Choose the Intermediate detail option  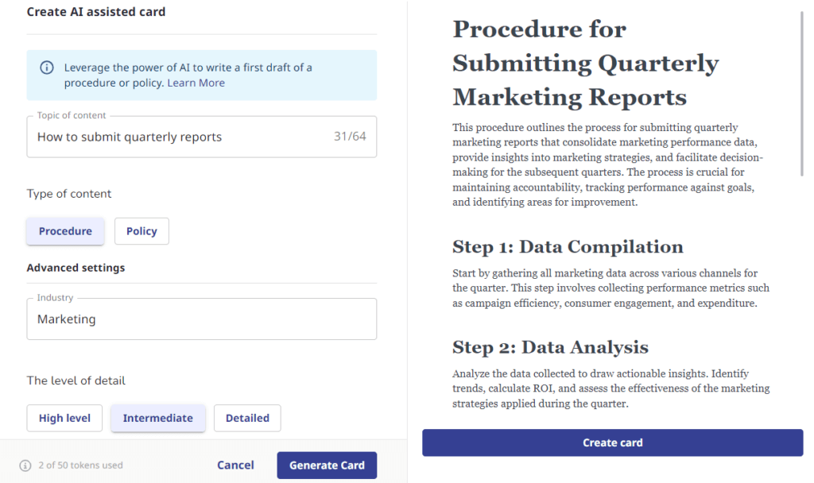157,418
